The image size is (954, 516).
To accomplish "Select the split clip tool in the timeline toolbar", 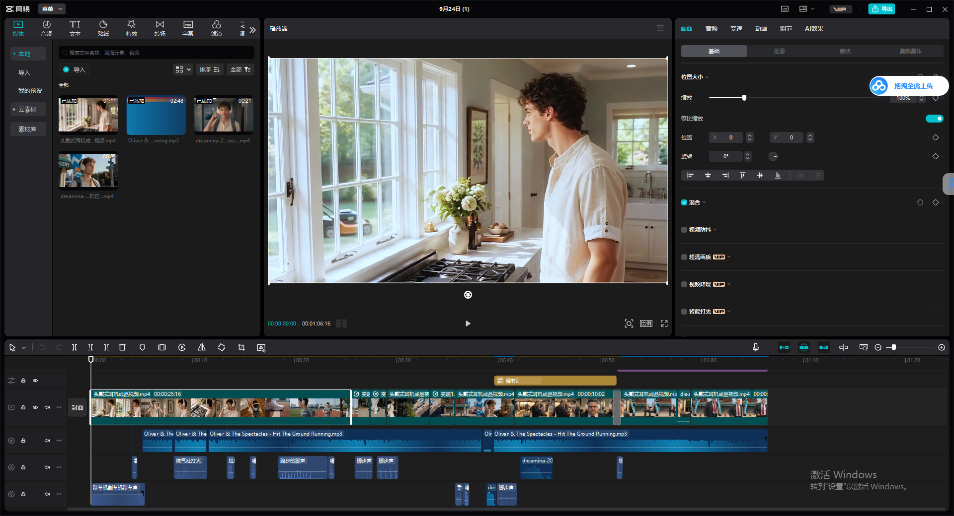I will (x=74, y=347).
